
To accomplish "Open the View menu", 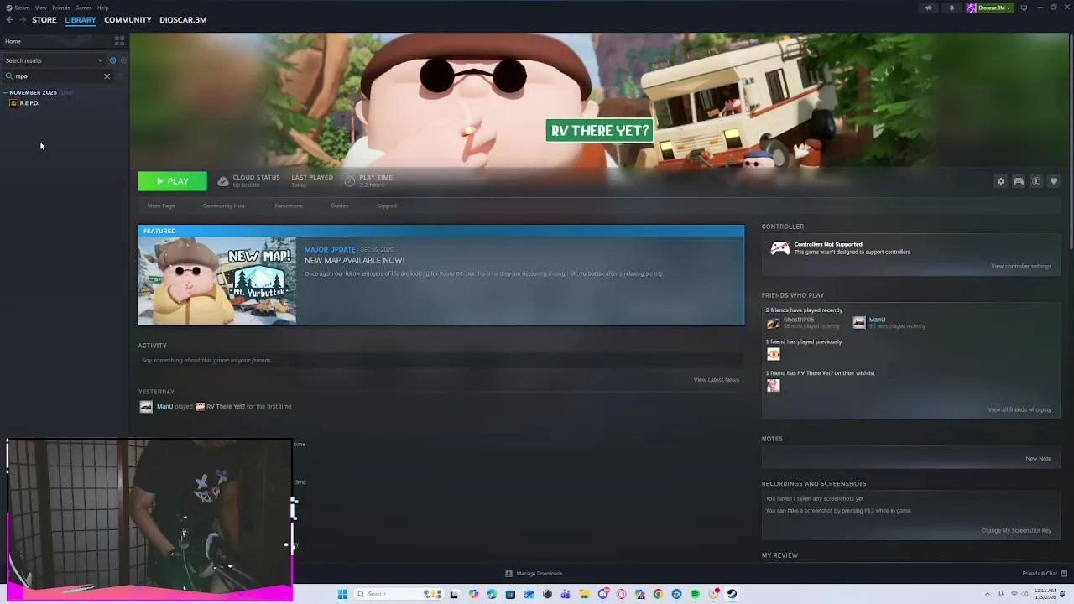I will [x=40, y=8].
